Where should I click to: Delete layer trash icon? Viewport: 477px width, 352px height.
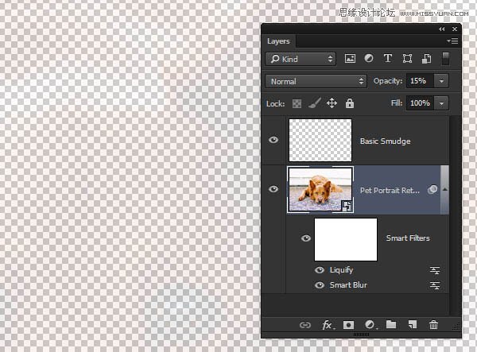433,325
